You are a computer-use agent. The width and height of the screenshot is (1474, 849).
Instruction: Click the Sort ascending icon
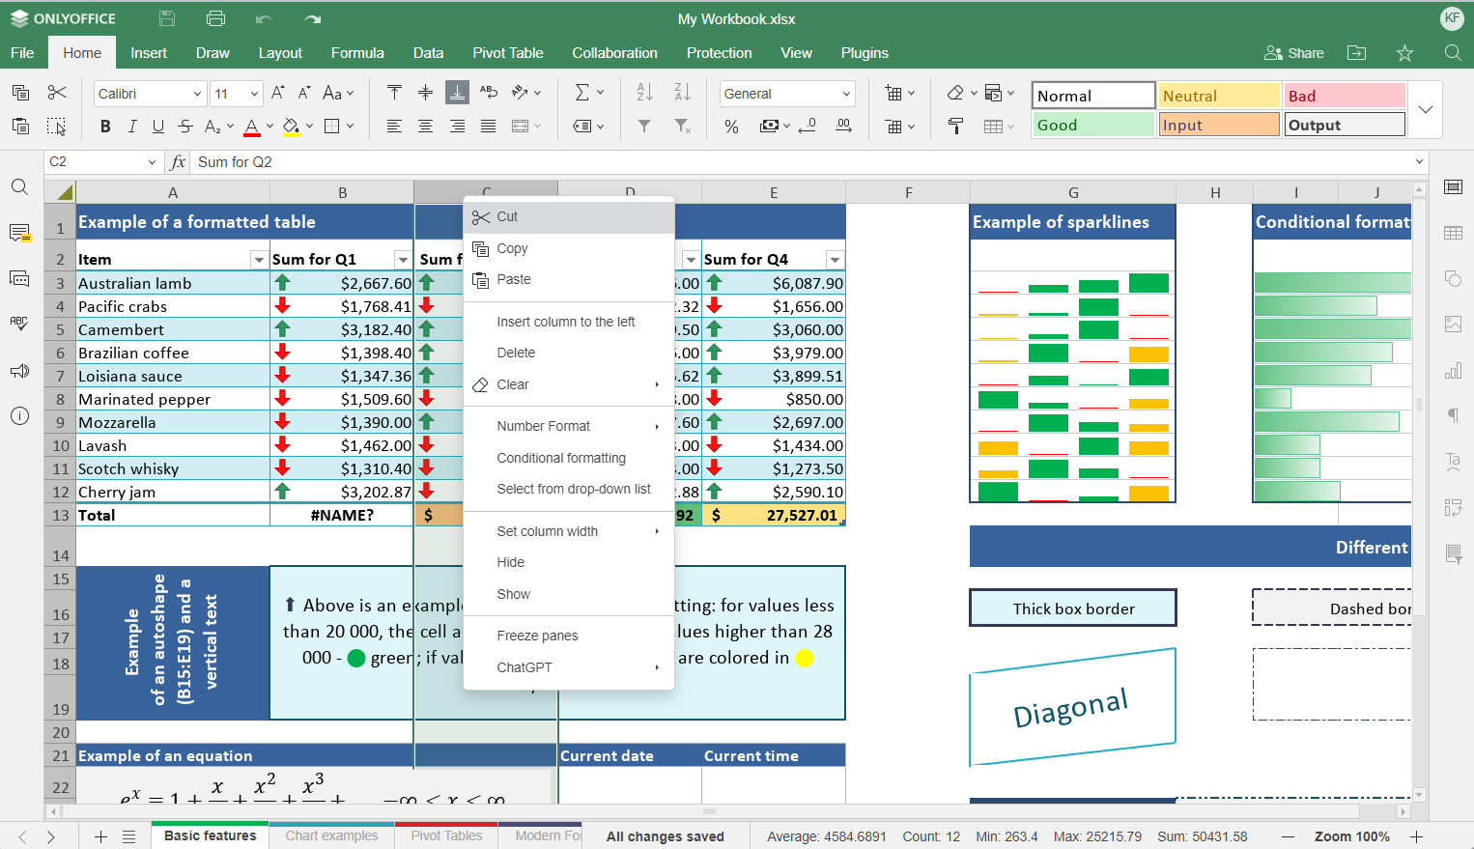tap(644, 93)
